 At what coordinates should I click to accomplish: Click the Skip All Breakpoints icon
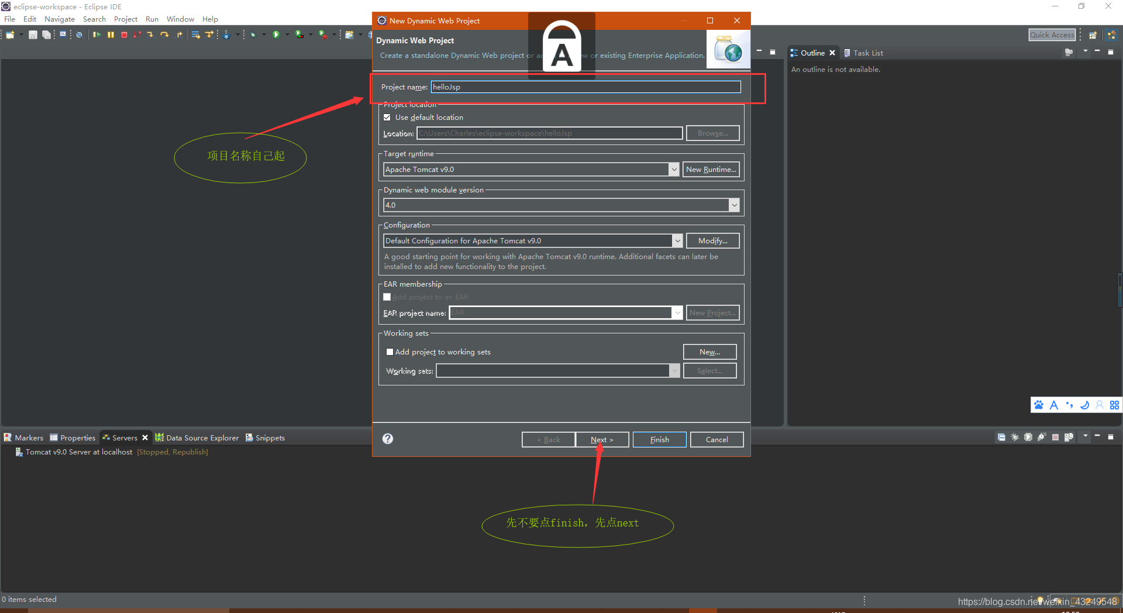(x=79, y=35)
